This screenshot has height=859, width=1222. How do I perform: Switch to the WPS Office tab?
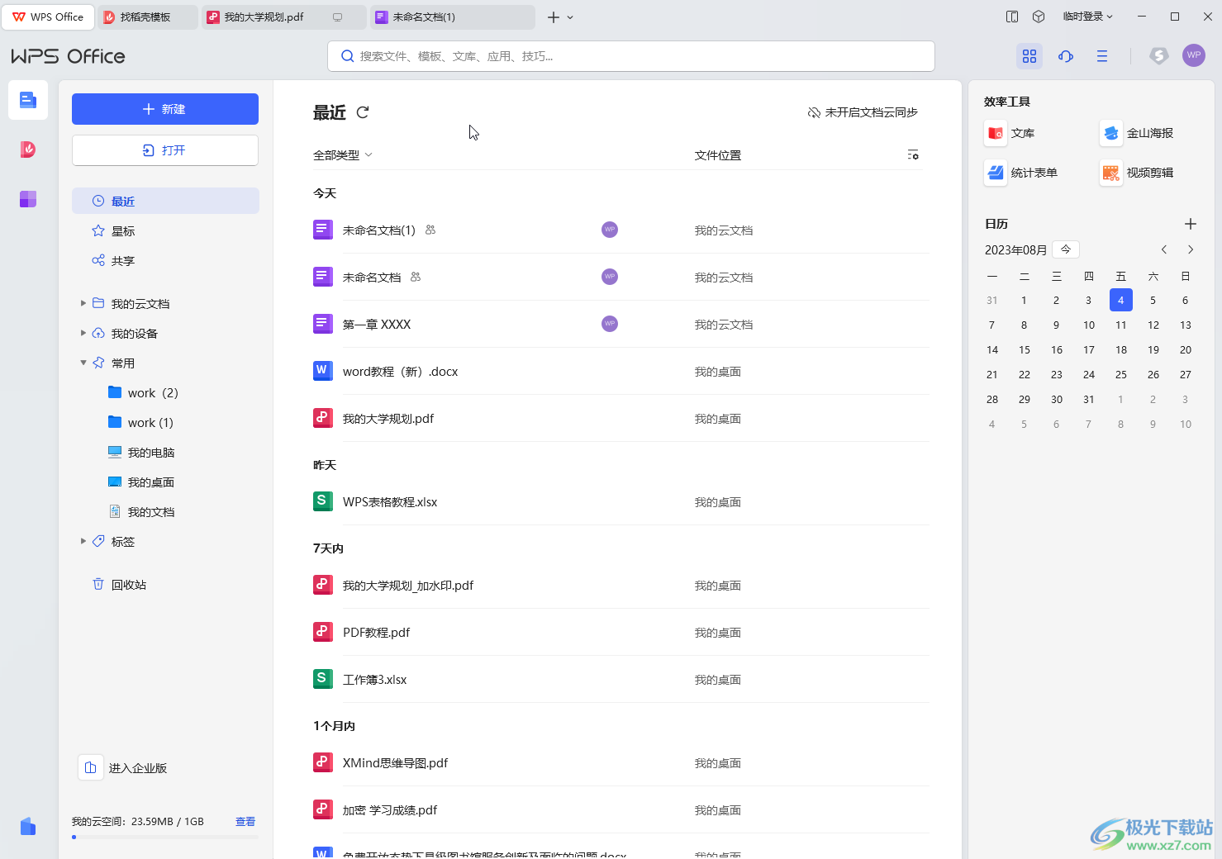tap(48, 17)
